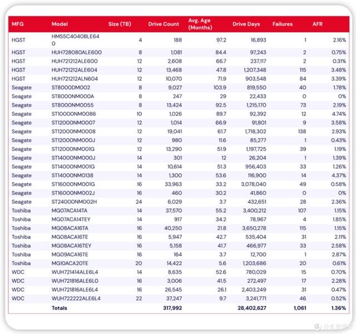Click drive days 3,400,212 for MG07ACA14TA
The width and height of the screenshot is (356, 334).
pyautogui.click(x=255, y=210)
